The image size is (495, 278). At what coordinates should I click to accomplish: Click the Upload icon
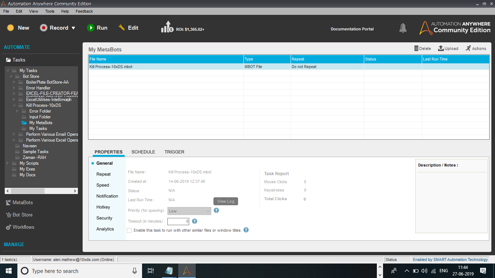441,49
